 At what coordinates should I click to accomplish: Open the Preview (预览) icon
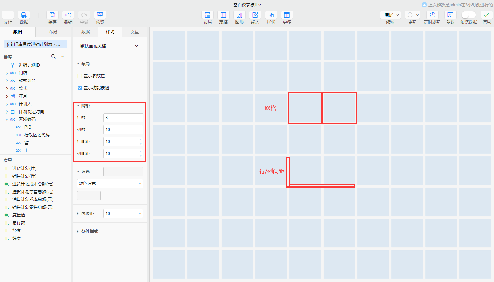100,15
